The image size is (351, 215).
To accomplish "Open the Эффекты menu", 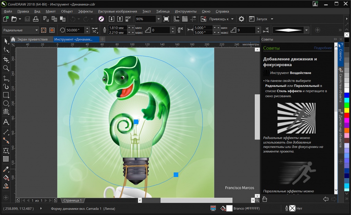I will (85, 11).
